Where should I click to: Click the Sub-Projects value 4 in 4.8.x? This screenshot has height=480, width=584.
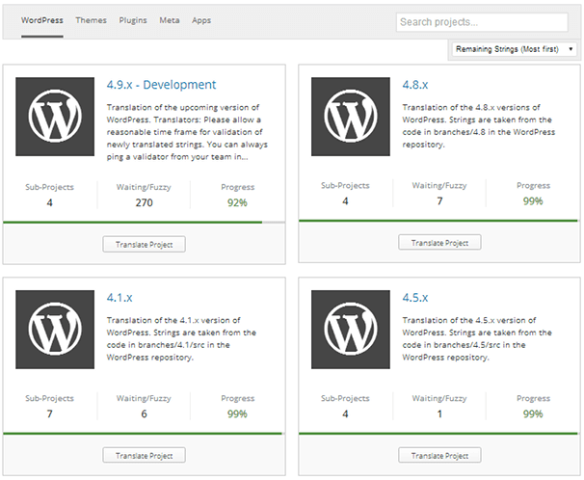coord(345,201)
